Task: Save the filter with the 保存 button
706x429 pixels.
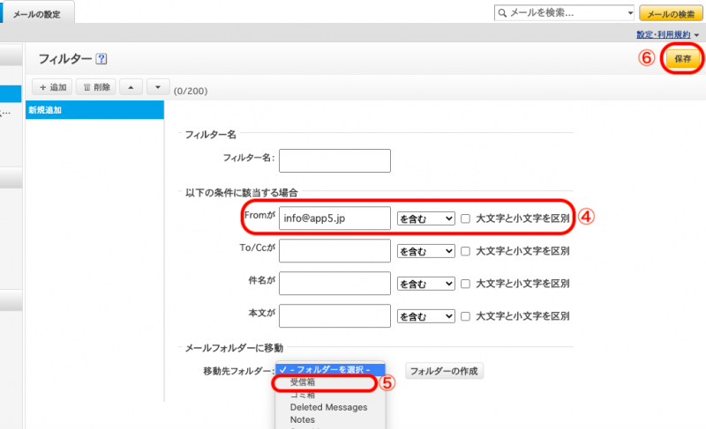Action: [x=682, y=59]
